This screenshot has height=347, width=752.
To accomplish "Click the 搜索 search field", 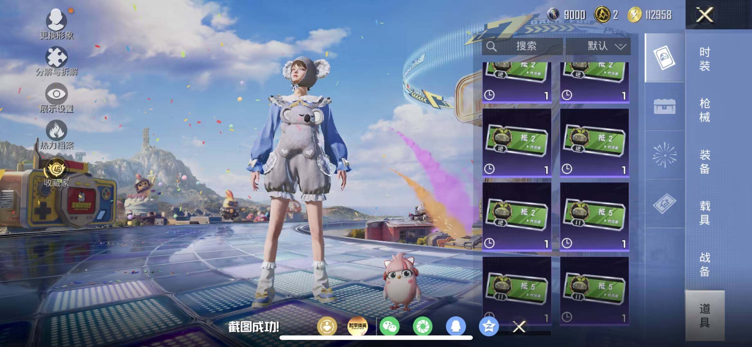I will click(523, 46).
